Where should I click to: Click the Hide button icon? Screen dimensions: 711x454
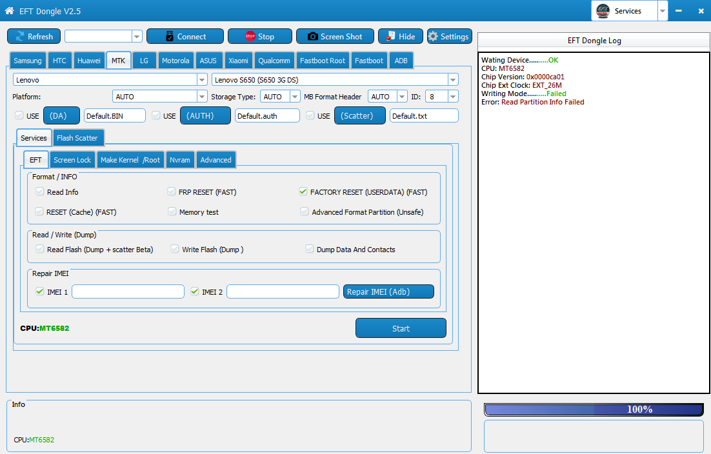pyautogui.click(x=390, y=36)
